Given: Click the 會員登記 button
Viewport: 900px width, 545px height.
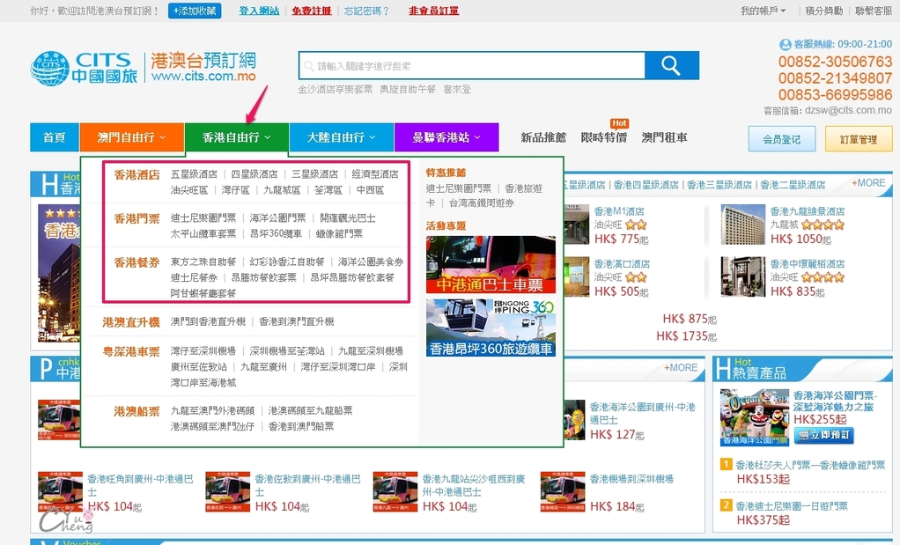Looking at the screenshot, I should pos(781,139).
